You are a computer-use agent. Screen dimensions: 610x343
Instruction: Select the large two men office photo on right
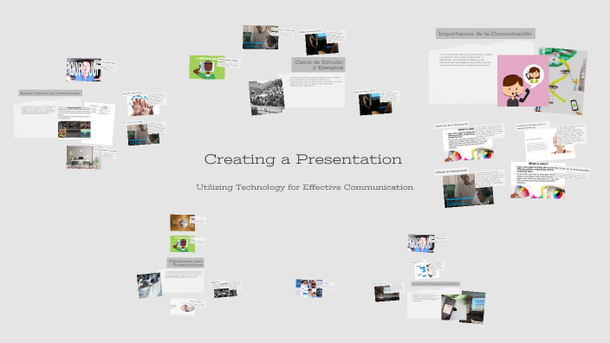(x=468, y=191)
